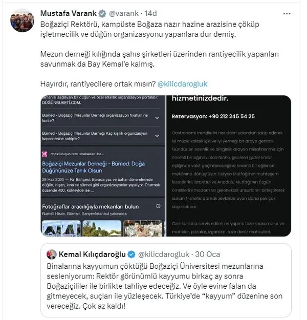Open the 14d timestamp link
The height and width of the screenshot is (320, 307).
point(150,13)
